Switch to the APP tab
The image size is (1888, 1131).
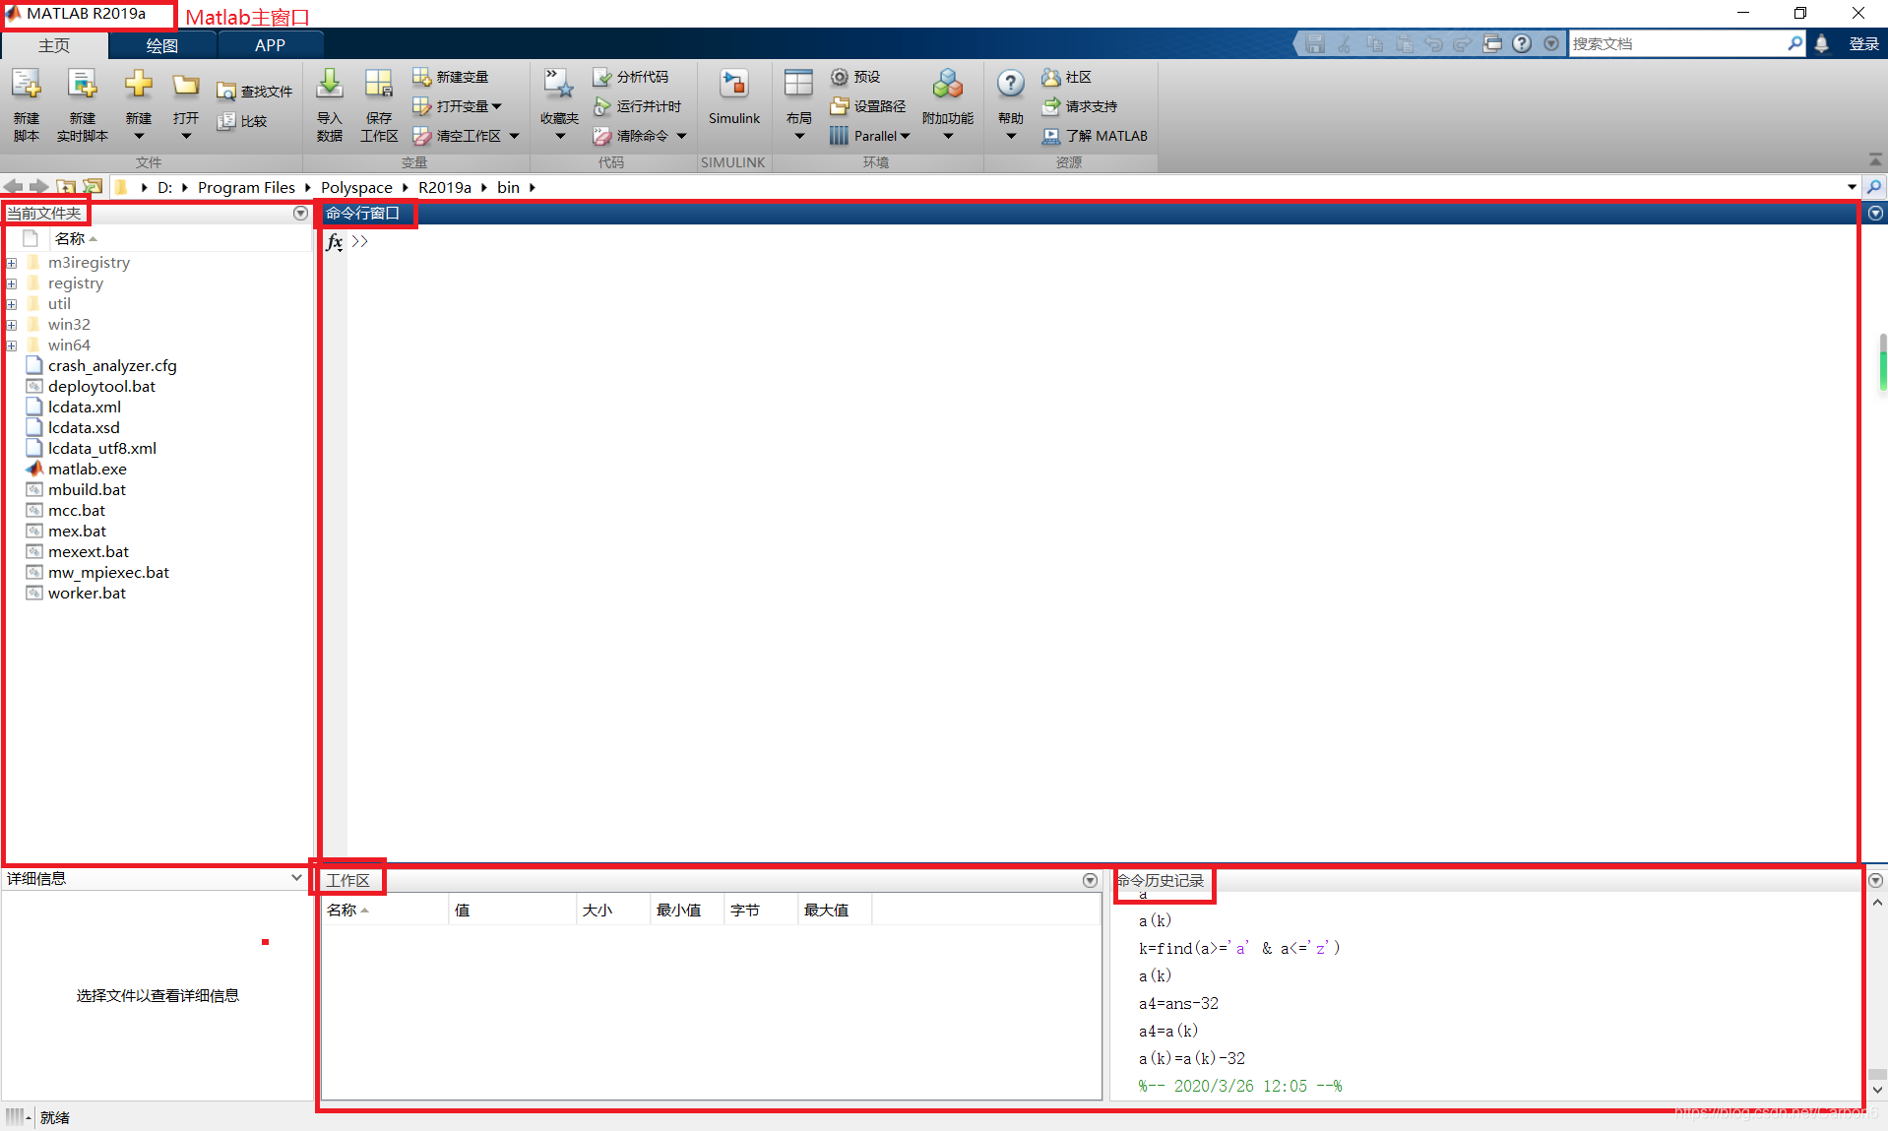[x=270, y=45]
